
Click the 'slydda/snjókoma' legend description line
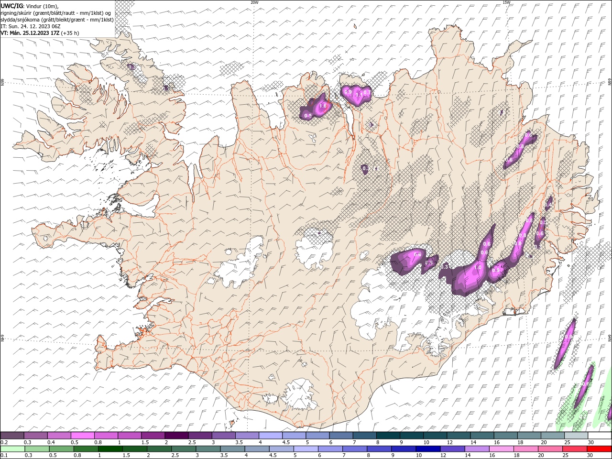pos(57,20)
